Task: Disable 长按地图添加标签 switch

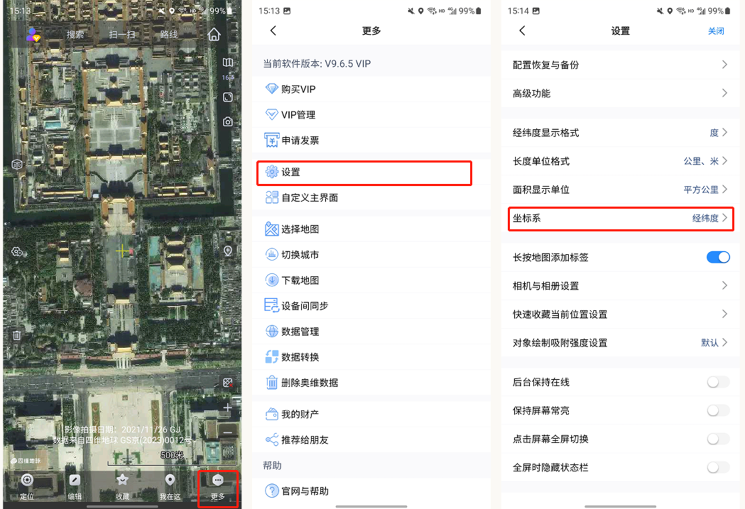Action: click(x=718, y=257)
